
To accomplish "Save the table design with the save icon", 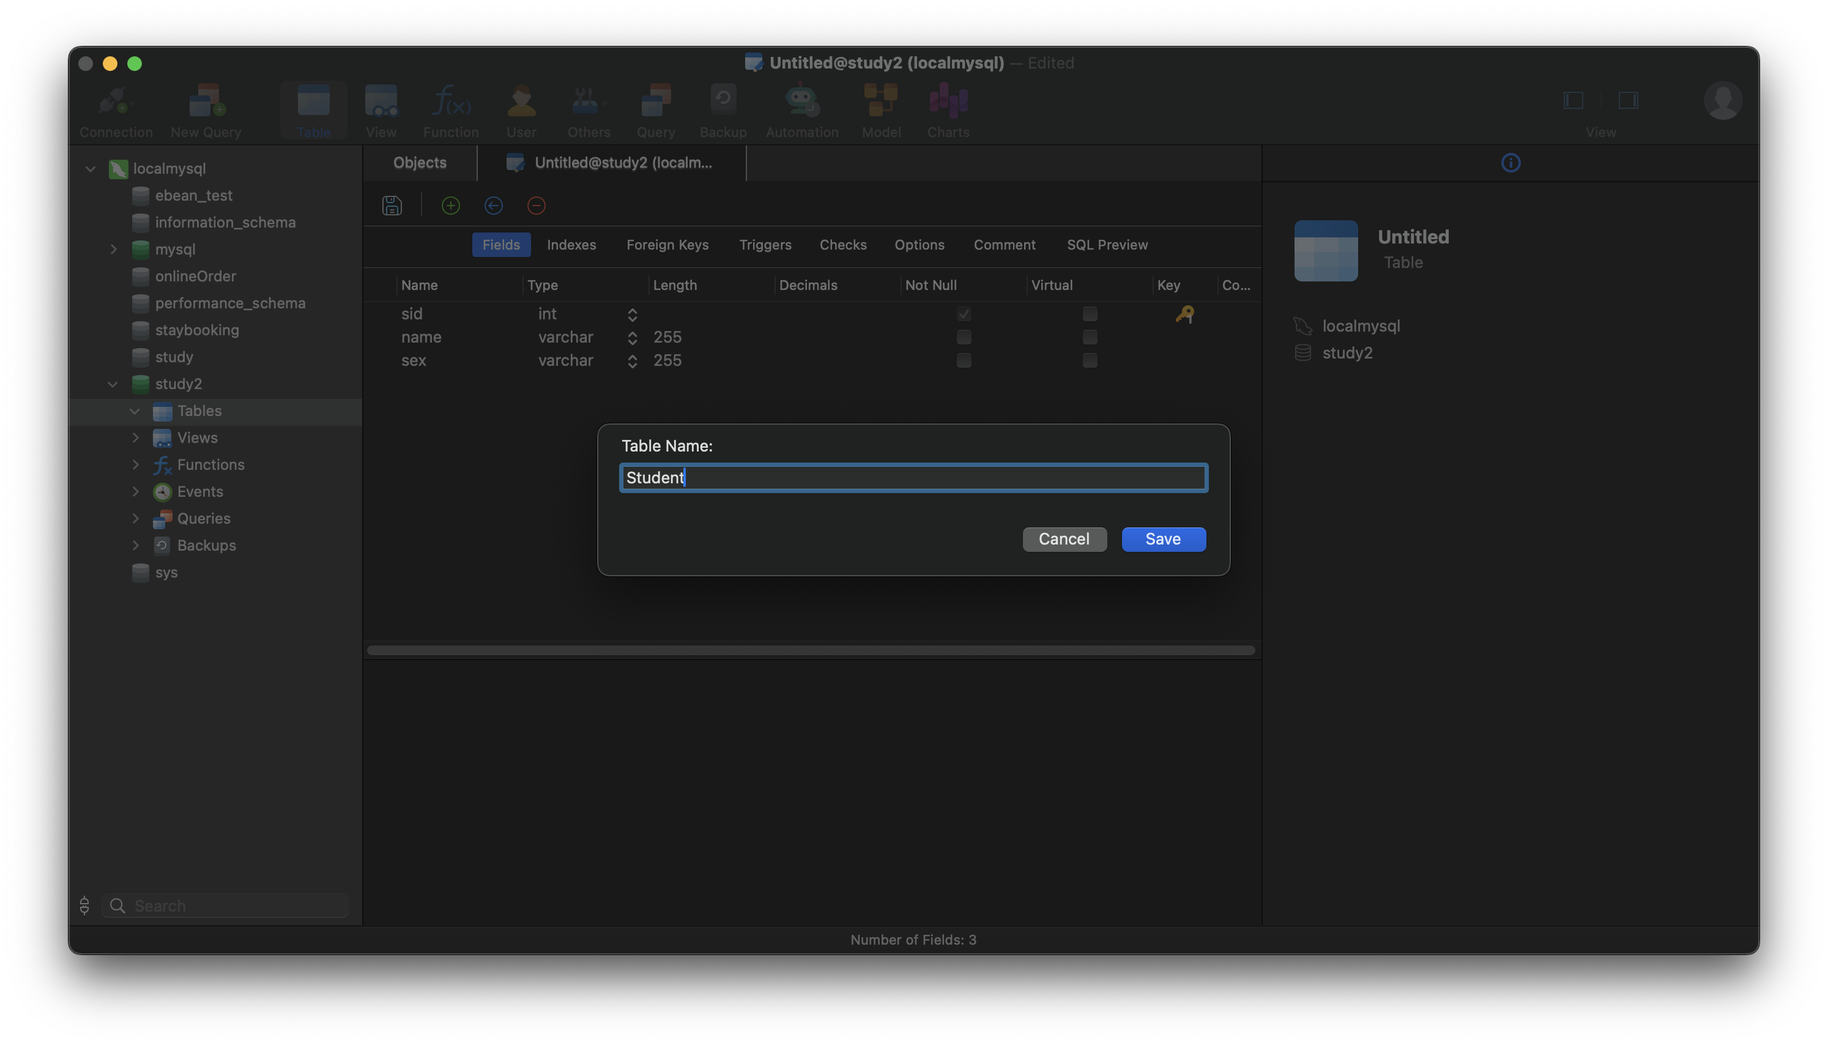I will (x=392, y=206).
